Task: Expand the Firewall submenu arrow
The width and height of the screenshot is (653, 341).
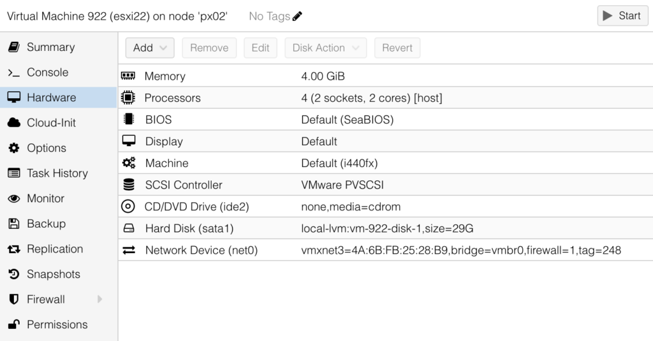Action: 99,299
